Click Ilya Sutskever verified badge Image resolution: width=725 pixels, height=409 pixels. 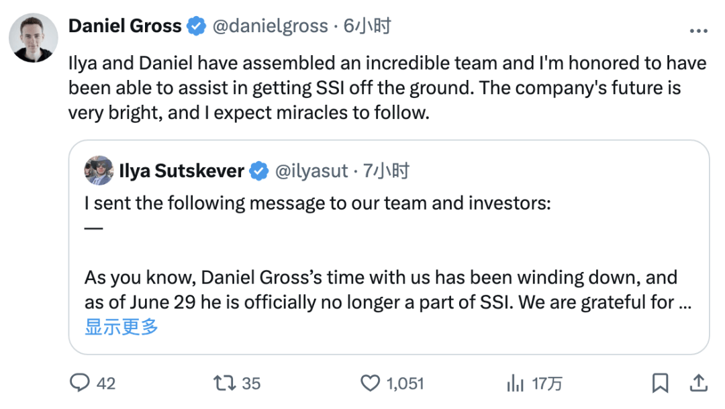259,171
